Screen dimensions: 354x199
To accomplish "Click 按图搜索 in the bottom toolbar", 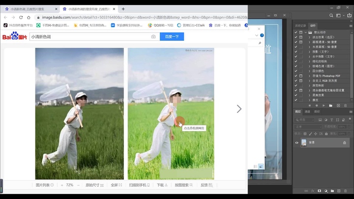I will (x=182, y=185).
